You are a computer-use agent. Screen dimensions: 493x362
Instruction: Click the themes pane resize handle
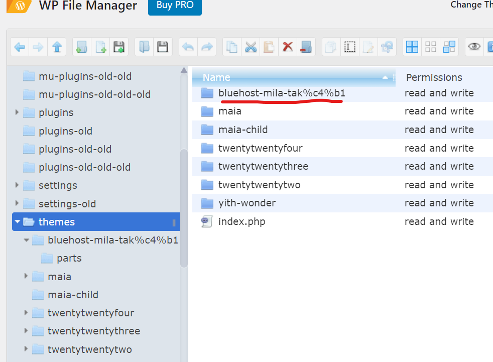coord(174,222)
